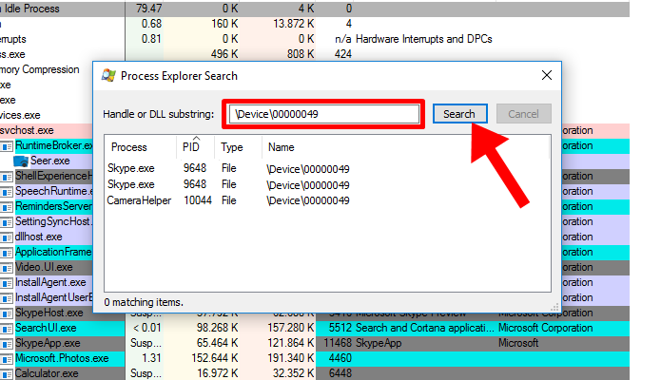Click the Microsoft Corporation company in SearchUI row
This screenshot has height=380, width=661.
coord(546,328)
